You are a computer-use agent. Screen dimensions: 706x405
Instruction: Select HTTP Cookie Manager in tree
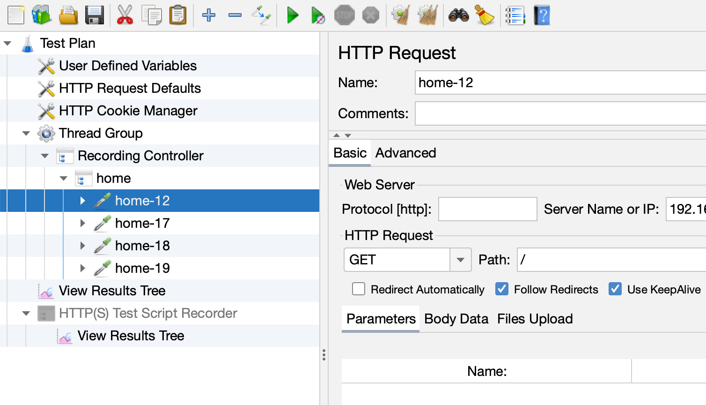(128, 111)
